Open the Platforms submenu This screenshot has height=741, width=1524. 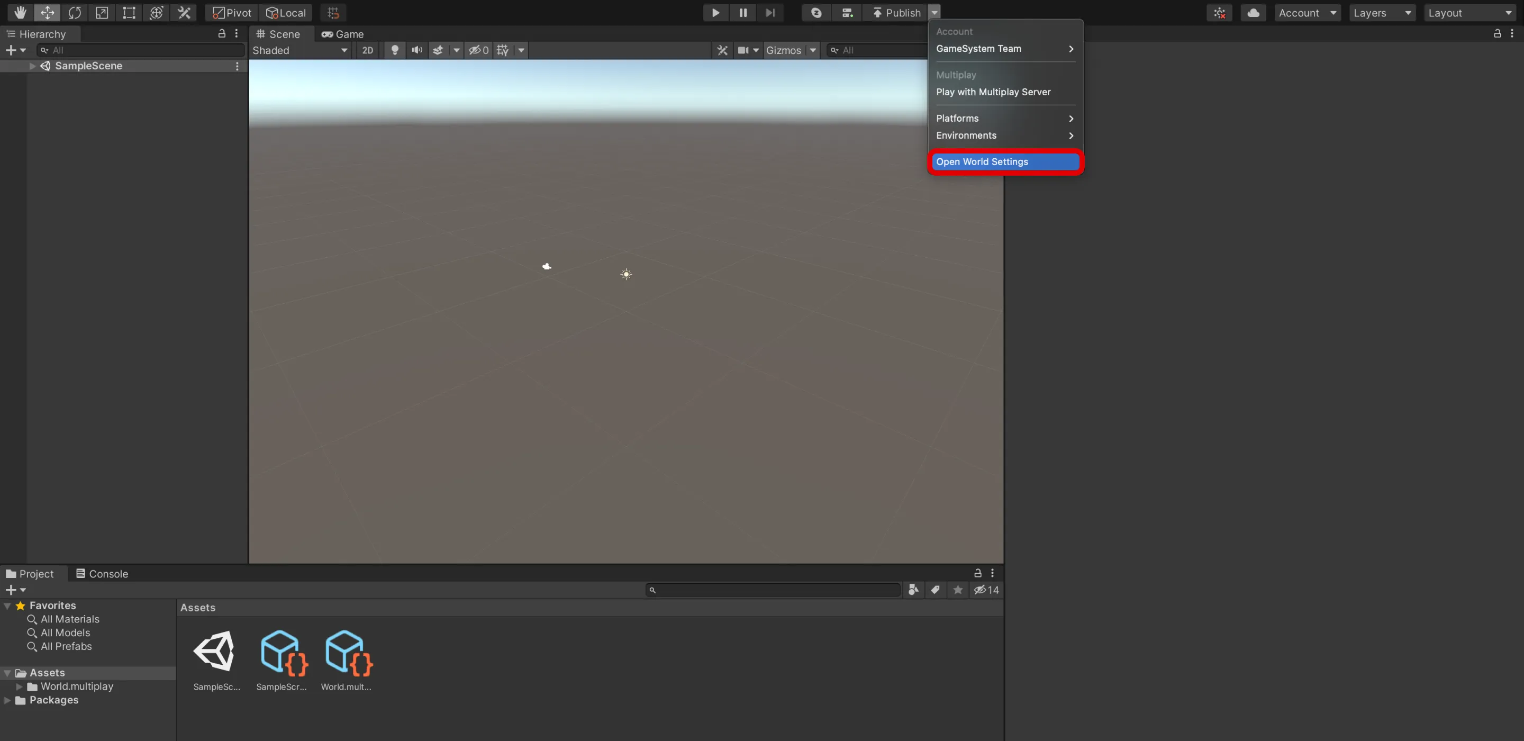pyautogui.click(x=1005, y=119)
